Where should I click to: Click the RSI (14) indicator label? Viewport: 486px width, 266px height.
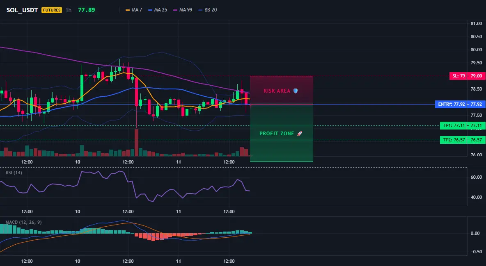(x=14, y=173)
